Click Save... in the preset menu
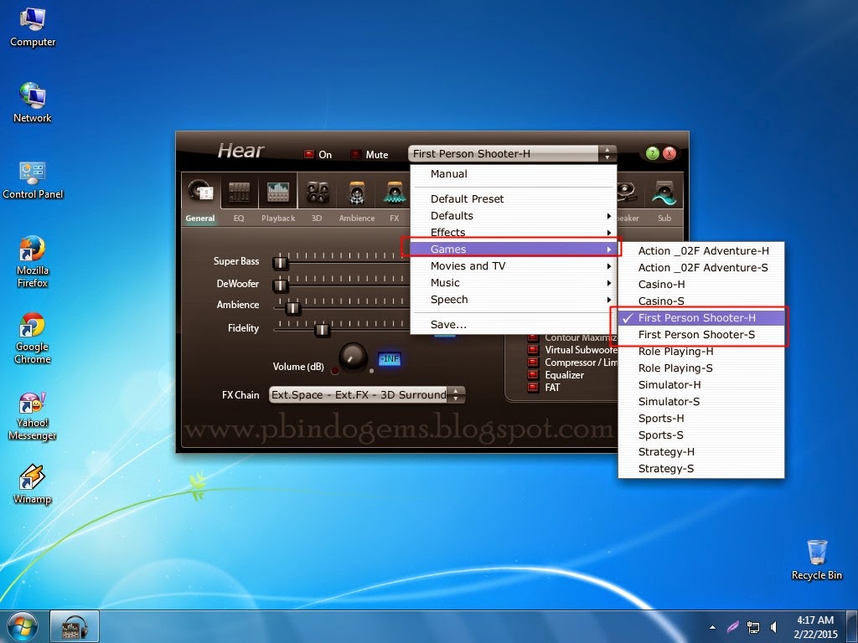 point(514,325)
